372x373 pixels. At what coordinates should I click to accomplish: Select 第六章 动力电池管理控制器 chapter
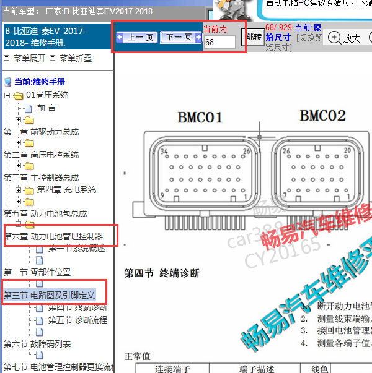click(54, 236)
